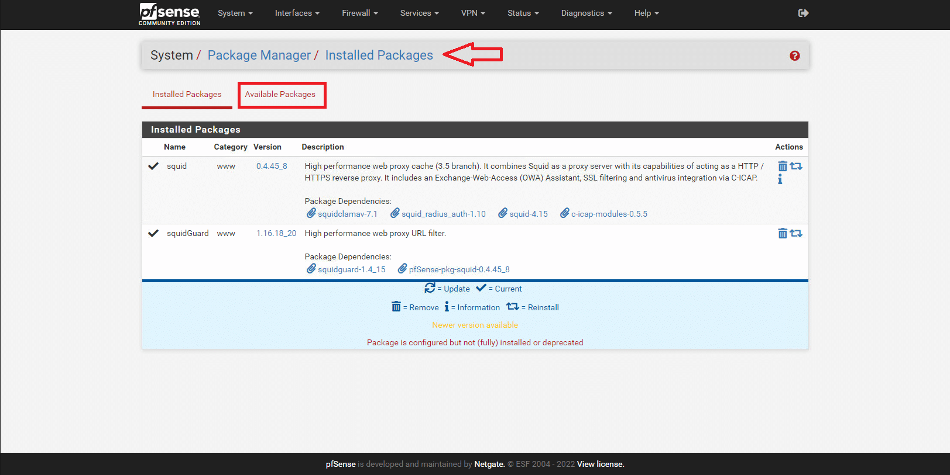Show information for the squid package
Image resolution: width=950 pixels, height=475 pixels.
[x=780, y=179]
